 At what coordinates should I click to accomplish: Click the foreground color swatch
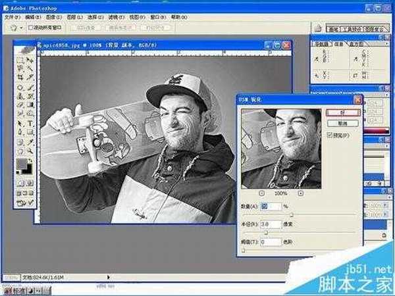[x=22, y=164]
